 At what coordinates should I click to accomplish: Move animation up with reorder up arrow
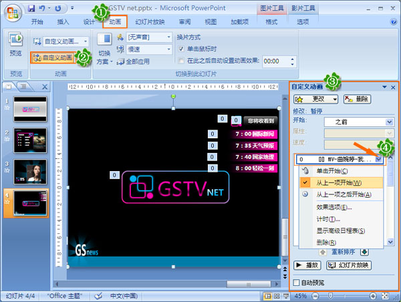(x=323, y=252)
